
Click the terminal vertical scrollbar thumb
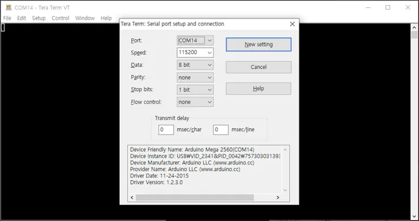414,34
